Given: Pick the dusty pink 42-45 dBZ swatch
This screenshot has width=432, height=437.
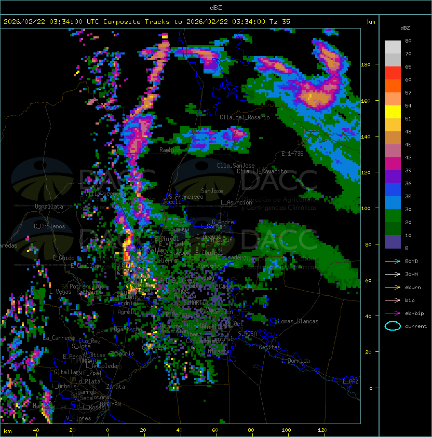Looking at the screenshot, I should 393,151.
